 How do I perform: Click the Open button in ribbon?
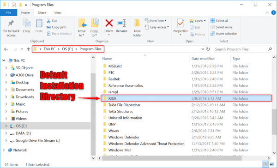tap(197, 21)
